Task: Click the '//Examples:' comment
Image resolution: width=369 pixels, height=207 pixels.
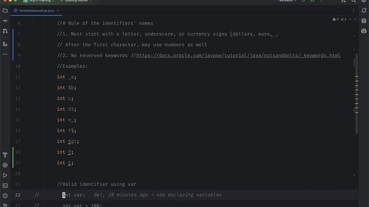Action: pos(72,66)
